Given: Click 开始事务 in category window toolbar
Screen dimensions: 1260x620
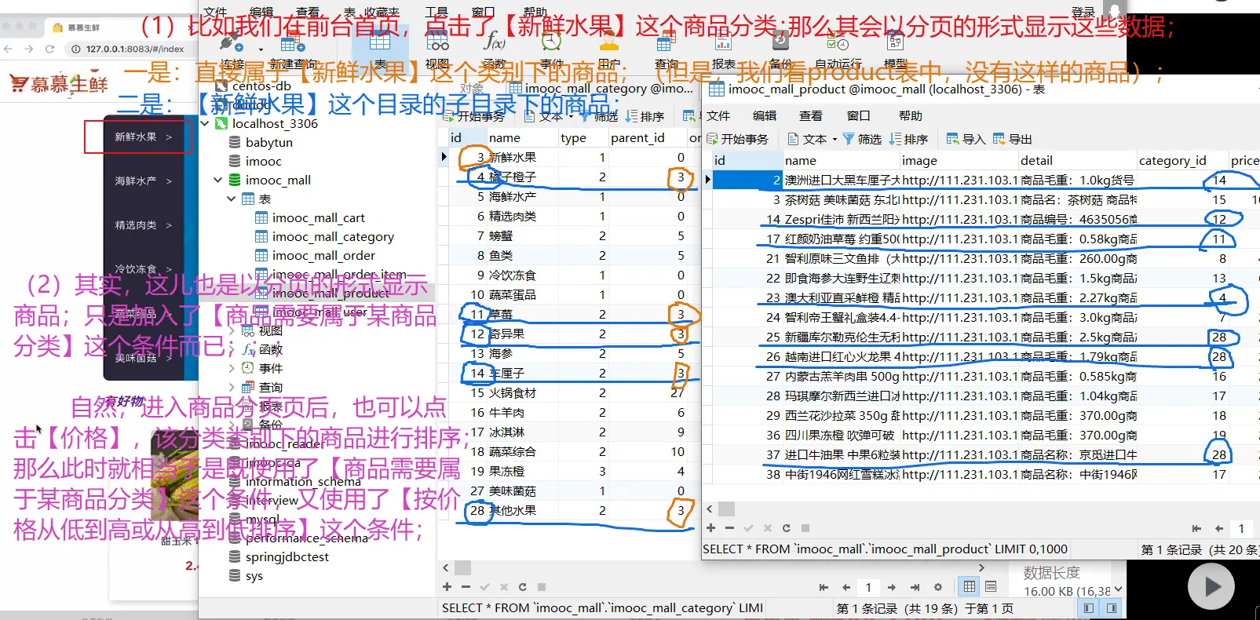Looking at the screenshot, I should tap(474, 116).
